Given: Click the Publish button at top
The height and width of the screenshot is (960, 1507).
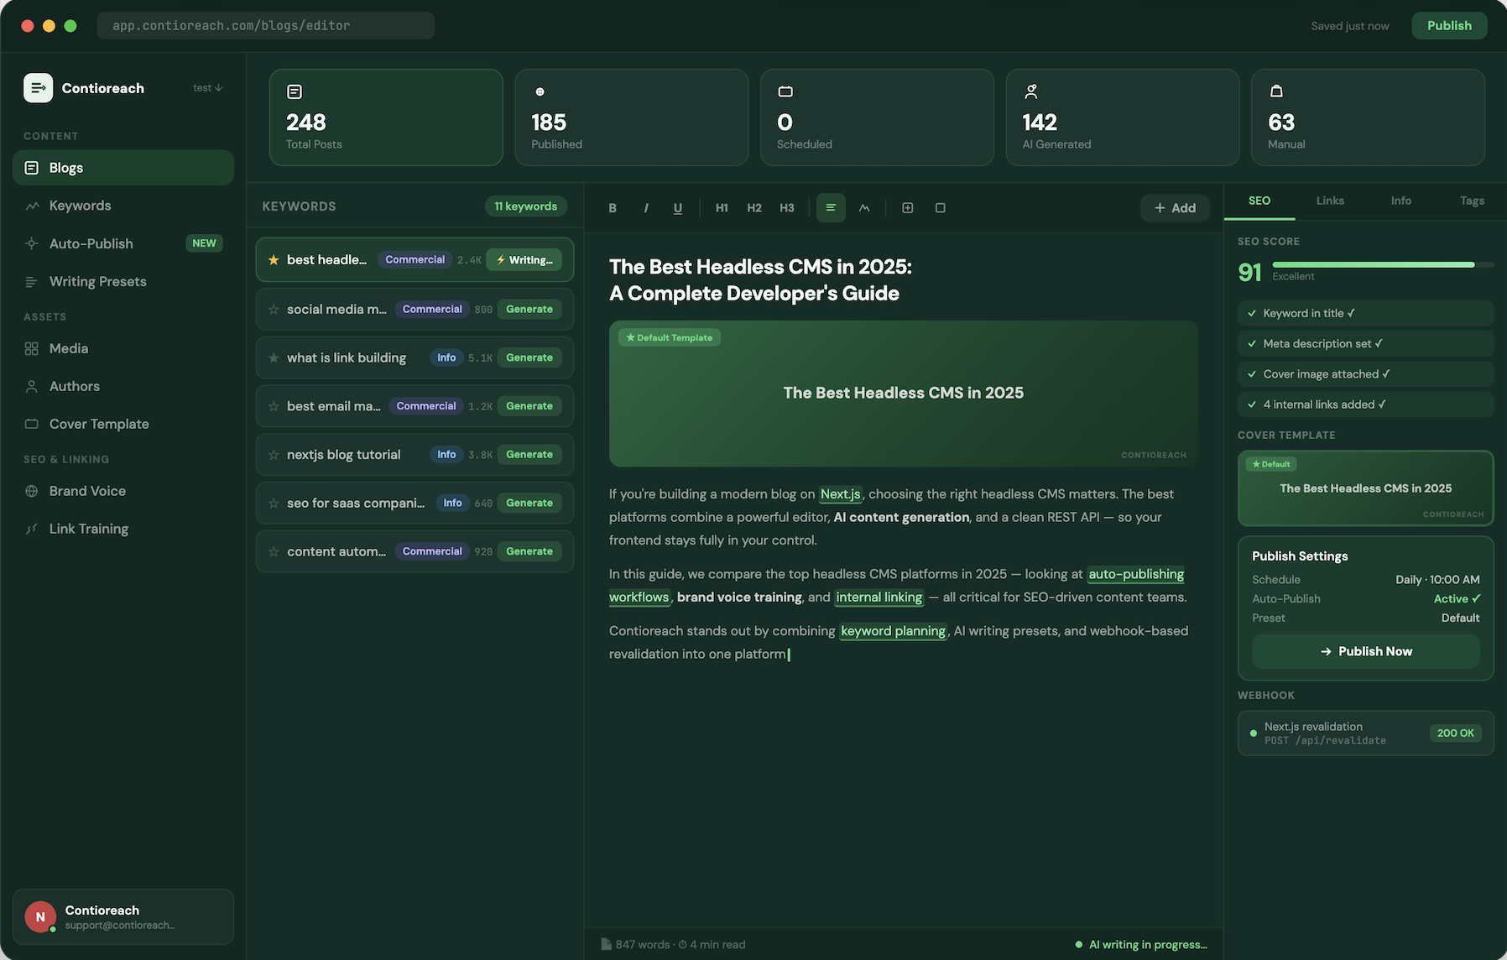Looking at the screenshot, I should coord(1449,26).
